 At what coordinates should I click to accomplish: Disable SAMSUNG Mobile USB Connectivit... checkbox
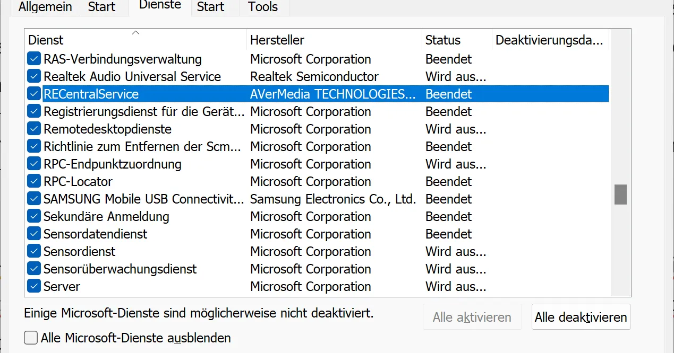(34, 199)
